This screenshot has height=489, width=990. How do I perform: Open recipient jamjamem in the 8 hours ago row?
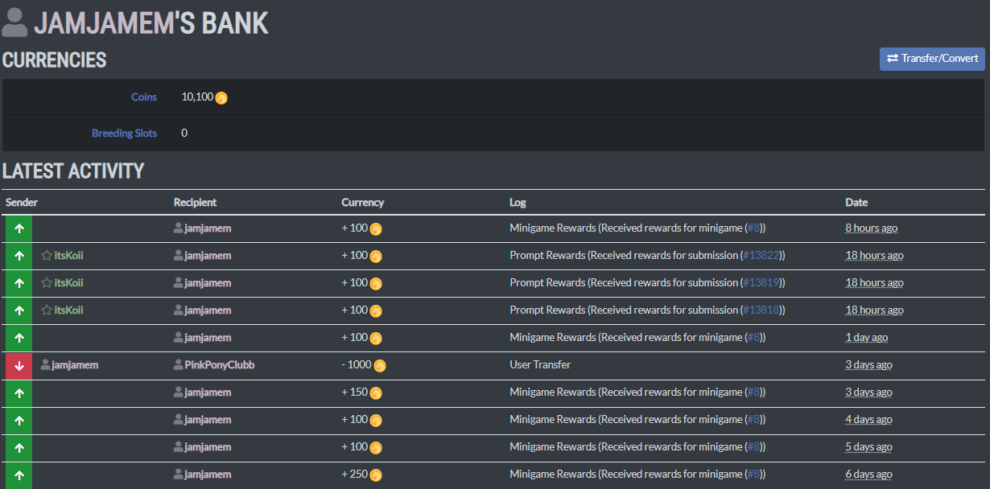click(208, 228)
